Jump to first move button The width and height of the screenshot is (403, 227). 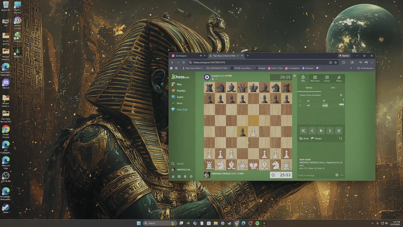tap(303, 131)
